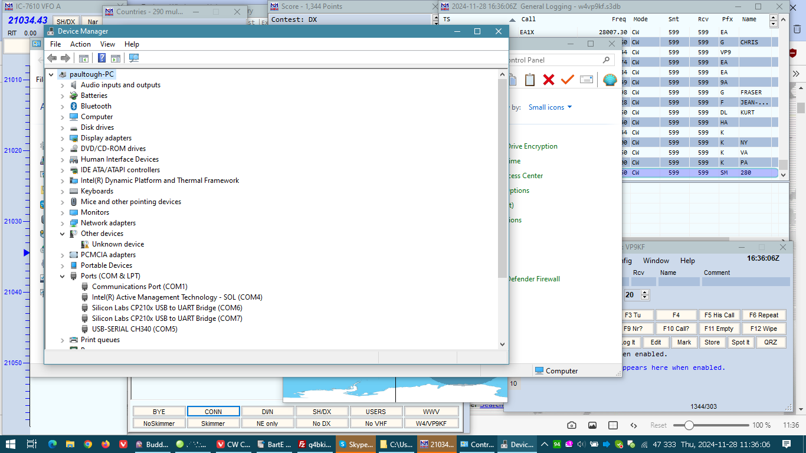Toggle the Skimmer filter button
Viewport: 806px width, 453px height.
coord(213,424)
